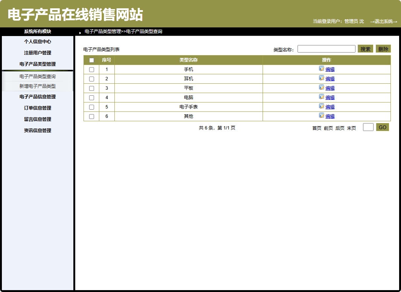Click the 类型名称 search input field
401x292 pixels.
[326, 48]
